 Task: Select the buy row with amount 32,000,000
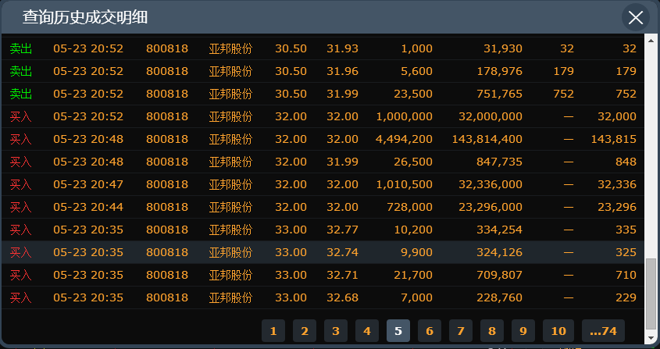click(x=323, y=116)
